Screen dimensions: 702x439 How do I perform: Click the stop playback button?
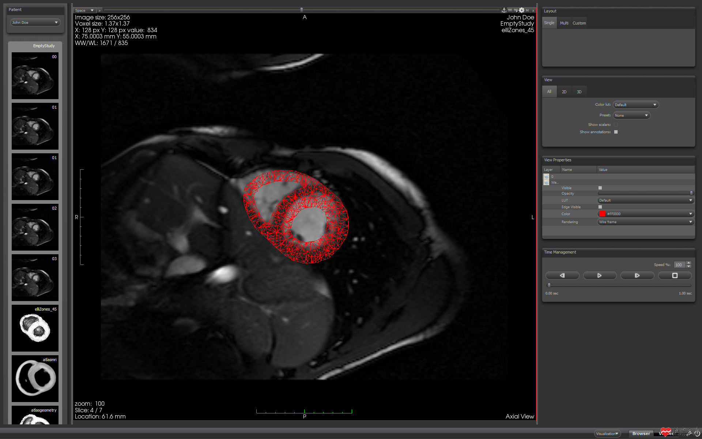pyautogui.click(x=675, y=275)
